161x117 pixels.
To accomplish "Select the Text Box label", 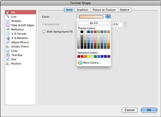I will 17,55.
